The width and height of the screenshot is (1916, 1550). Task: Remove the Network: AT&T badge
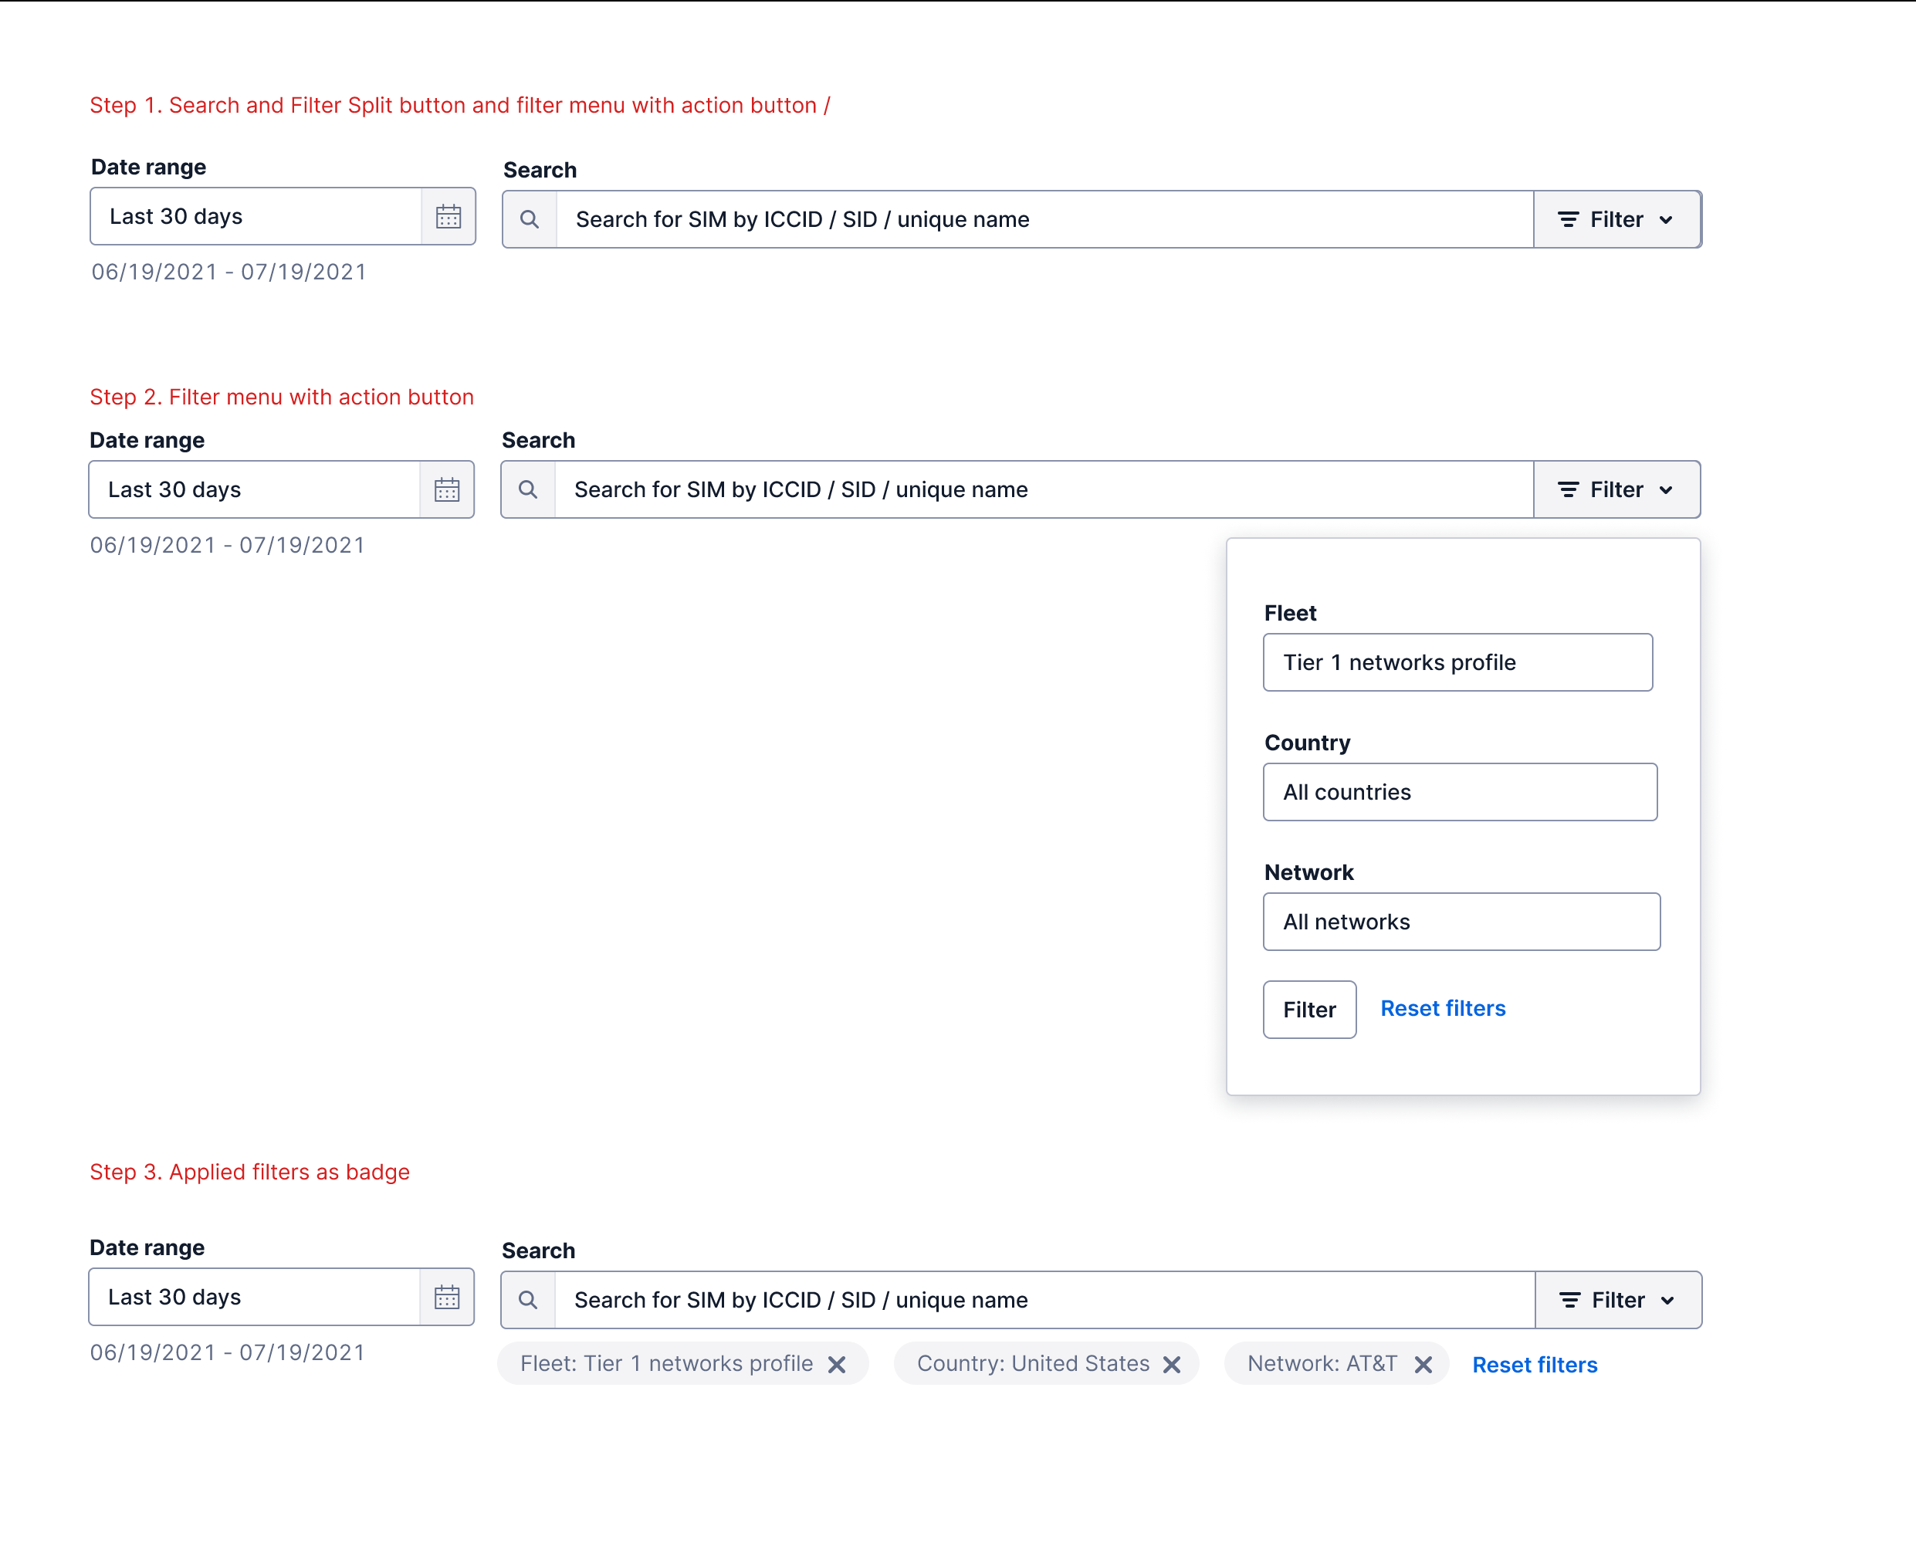point(1423,1364)
